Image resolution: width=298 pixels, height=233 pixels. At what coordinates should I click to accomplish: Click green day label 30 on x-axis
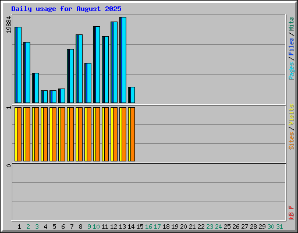click(271, 227)
